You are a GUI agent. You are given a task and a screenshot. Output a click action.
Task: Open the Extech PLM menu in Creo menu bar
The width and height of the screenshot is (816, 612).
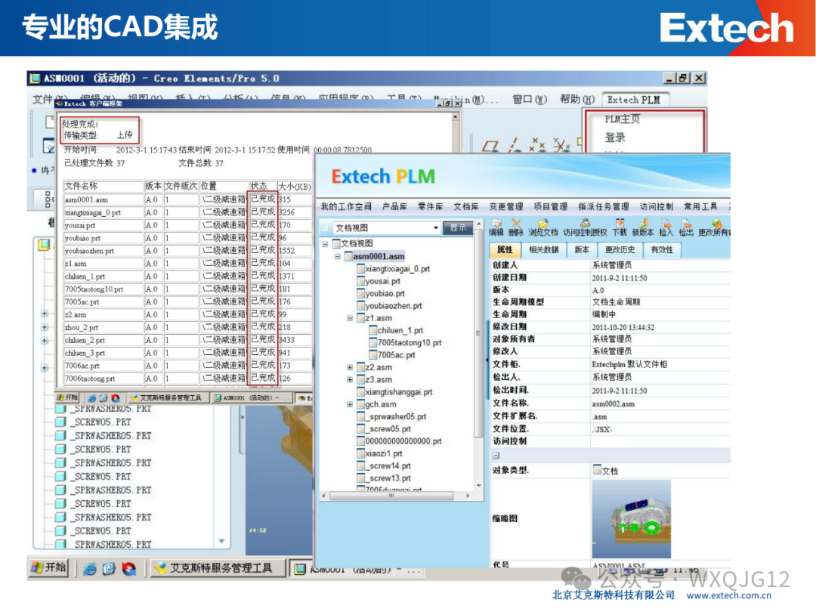tap(633, 100)
